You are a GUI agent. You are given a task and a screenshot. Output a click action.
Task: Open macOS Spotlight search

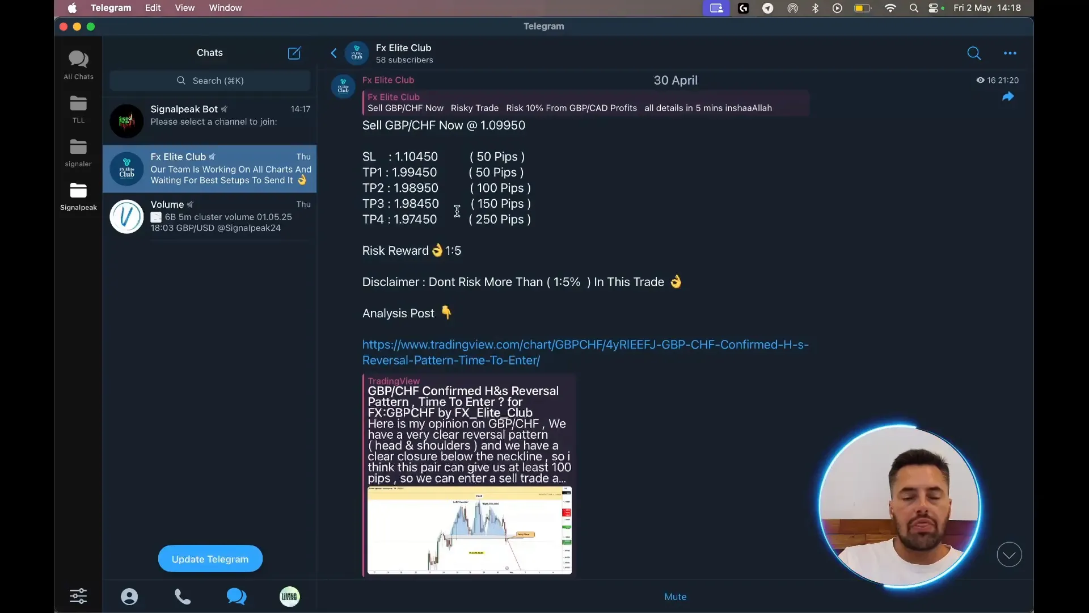[x=914, y=8]
